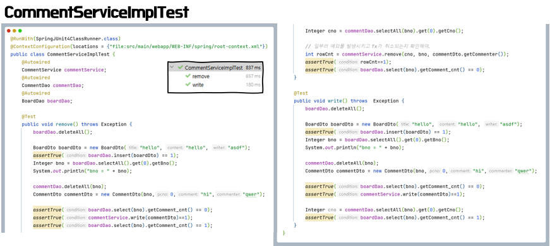The image size is (550, 246).
Task: Click green checkmark next to remove test
Action: (188, 76)
